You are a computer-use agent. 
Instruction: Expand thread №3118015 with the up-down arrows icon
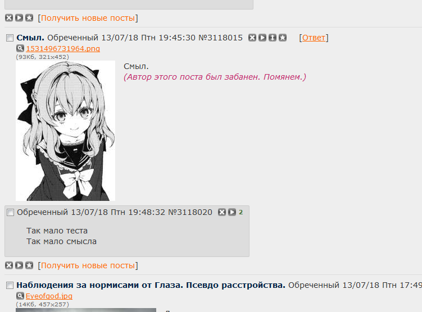point(273,38)
